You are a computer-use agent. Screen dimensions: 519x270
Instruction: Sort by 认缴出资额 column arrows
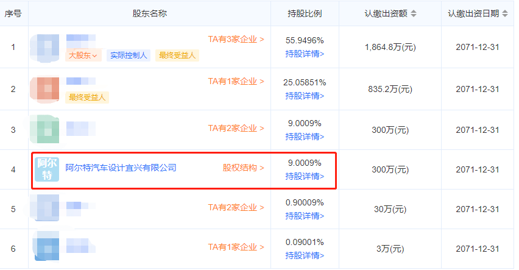coord(414,13)
